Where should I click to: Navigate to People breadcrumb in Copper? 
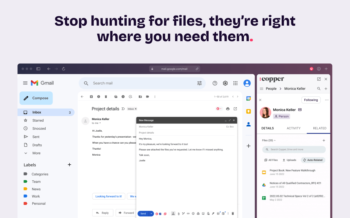(x=271, y=89)
